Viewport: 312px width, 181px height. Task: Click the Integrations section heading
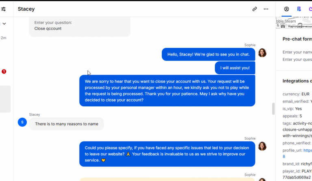pos(297,81)
